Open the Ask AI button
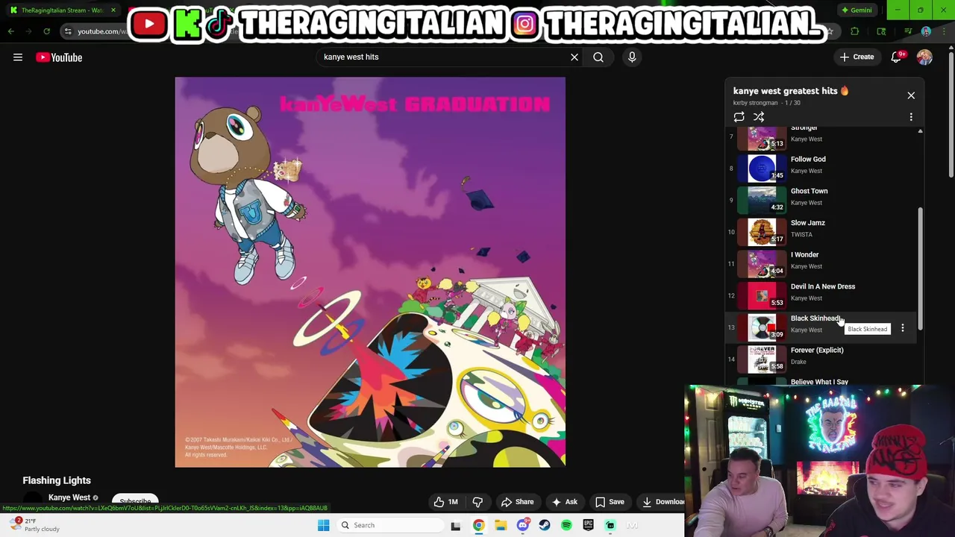The image size is (955, 537). coord(563,502)
